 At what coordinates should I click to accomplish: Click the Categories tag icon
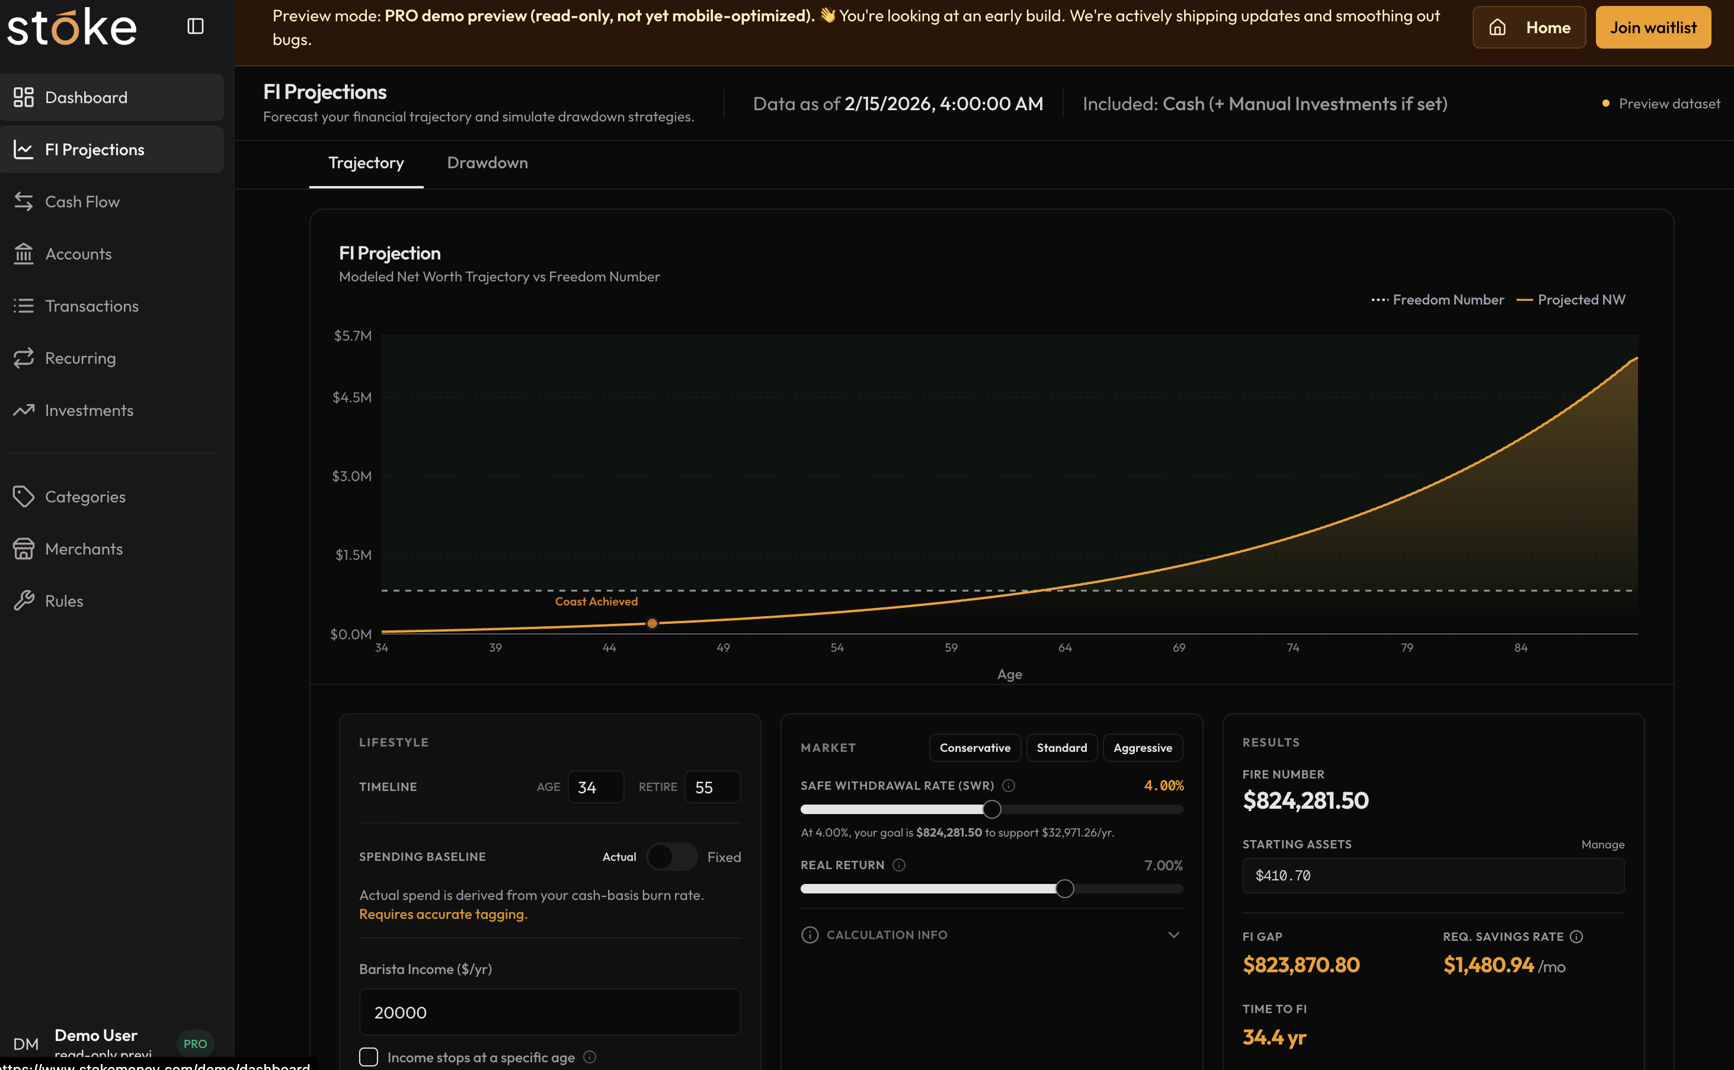click(x=23, y=496)
